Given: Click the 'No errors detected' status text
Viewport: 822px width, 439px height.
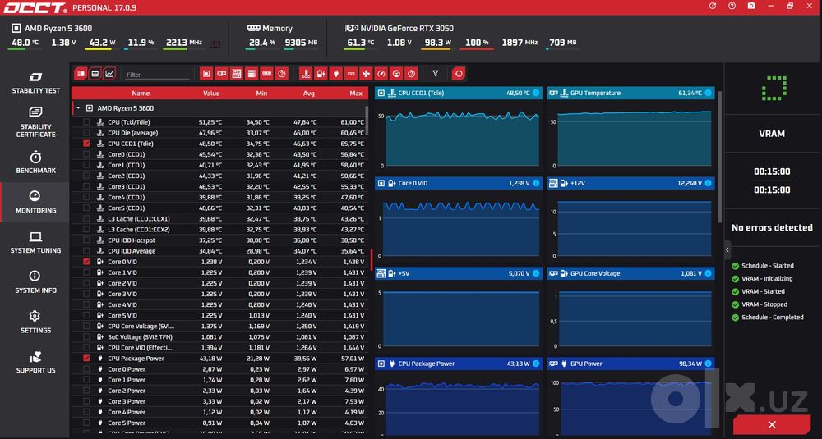Looking at the screenshot, I should click(772, 227).
